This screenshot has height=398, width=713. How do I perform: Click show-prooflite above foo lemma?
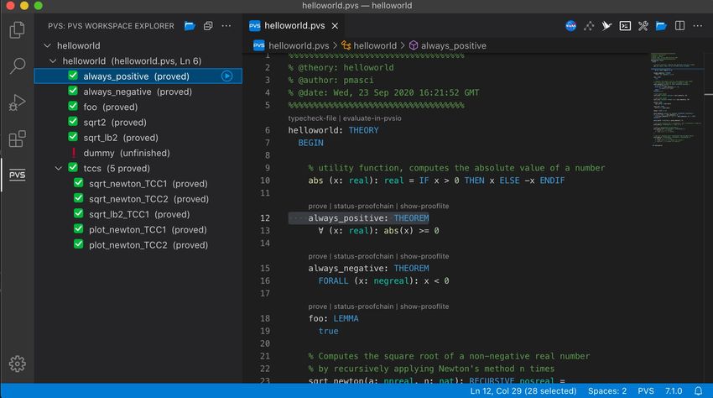pyautogui.click(x=424, y=306)
